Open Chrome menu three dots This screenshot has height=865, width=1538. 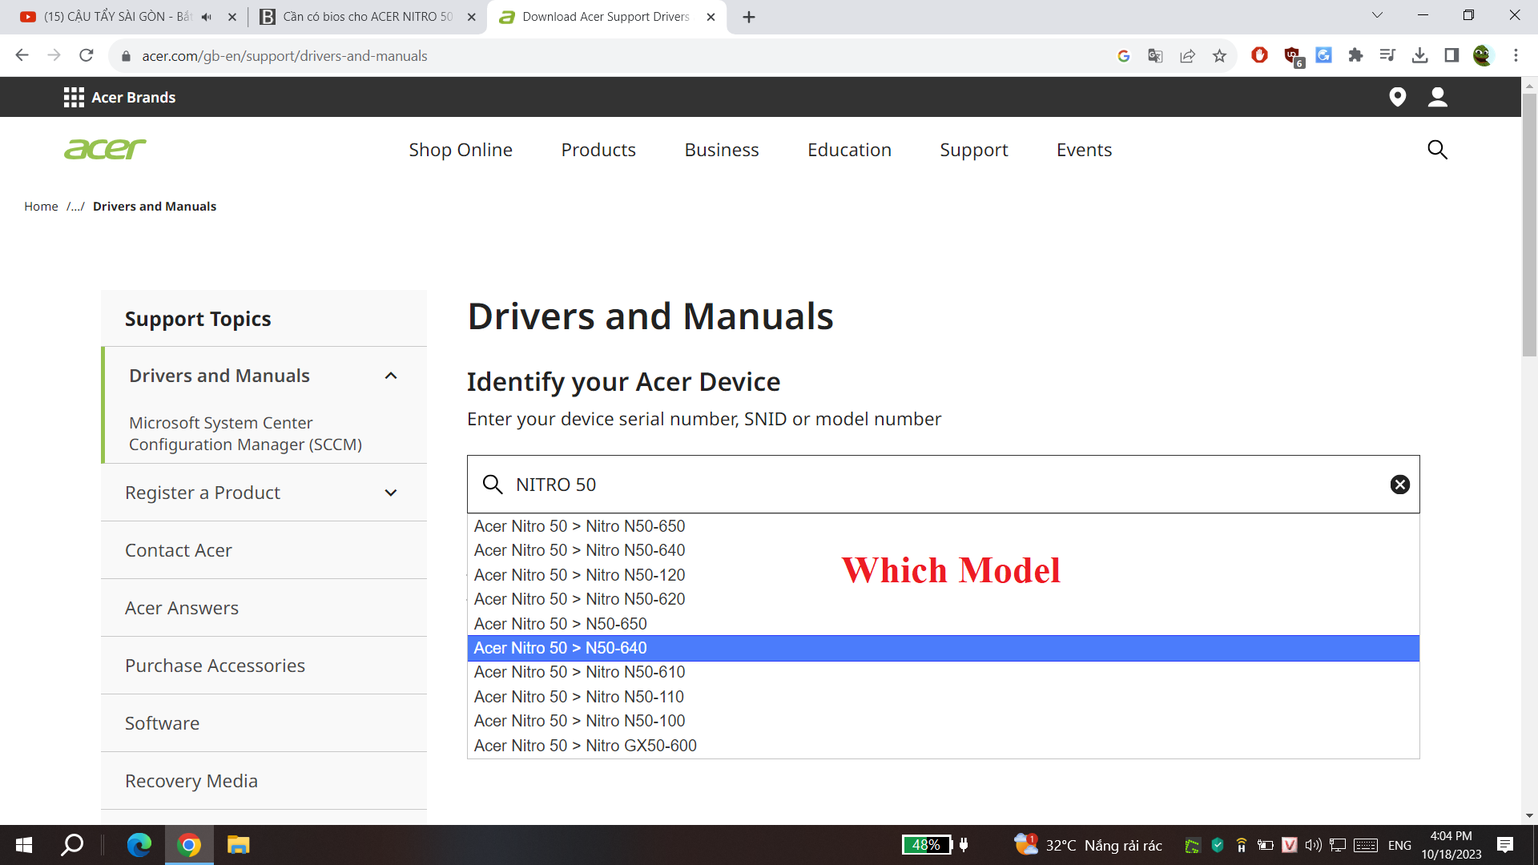[1516, 55]
